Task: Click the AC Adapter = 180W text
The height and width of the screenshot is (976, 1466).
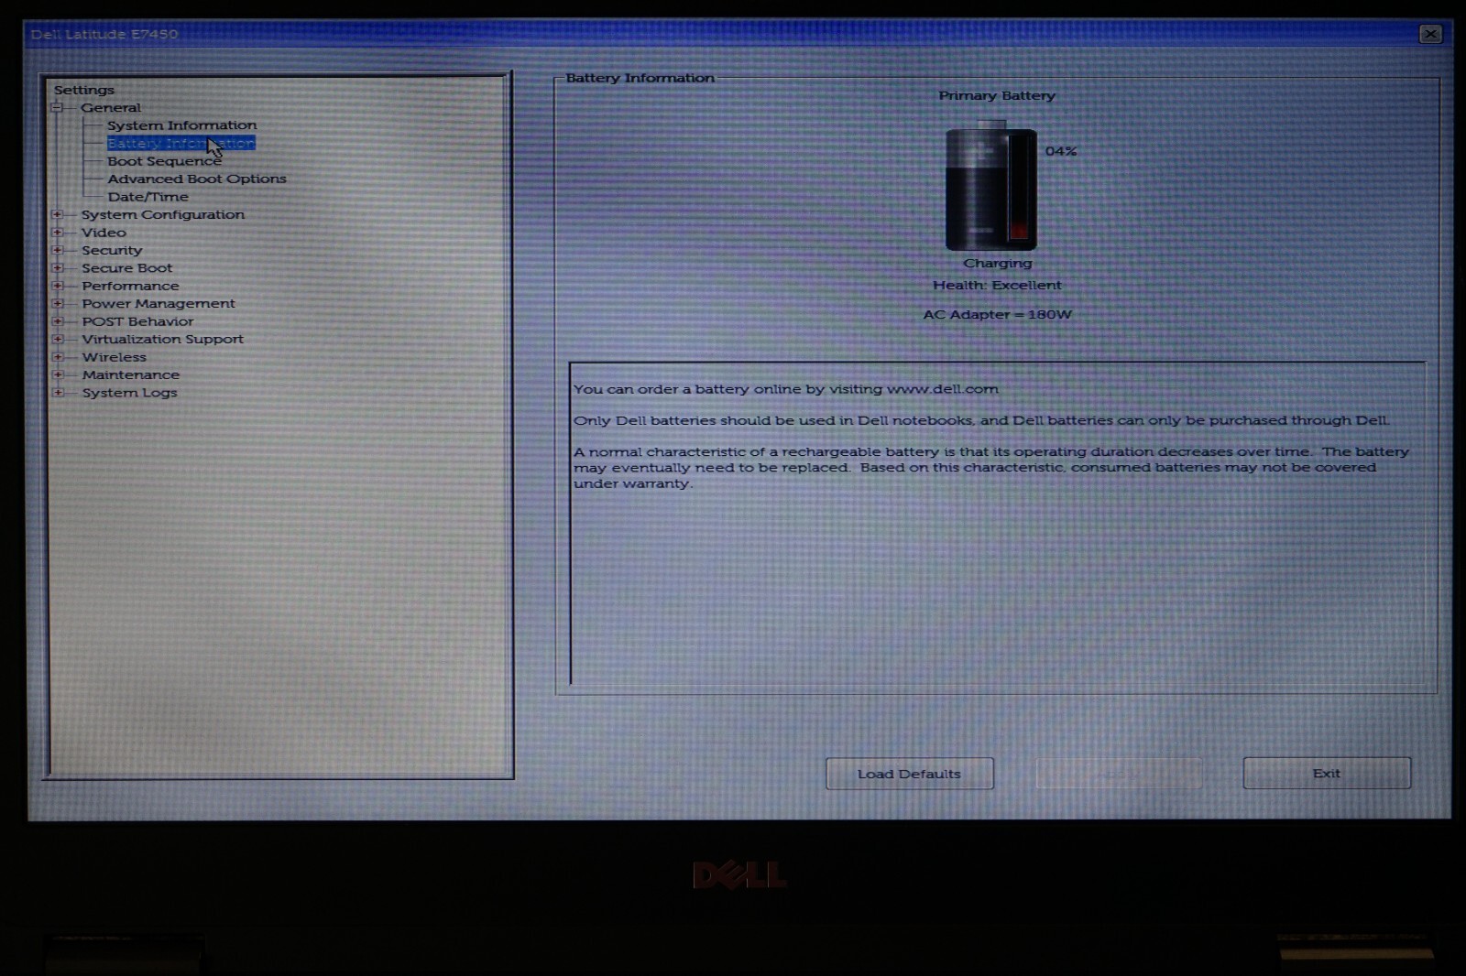Action: [x=997, y=315]
